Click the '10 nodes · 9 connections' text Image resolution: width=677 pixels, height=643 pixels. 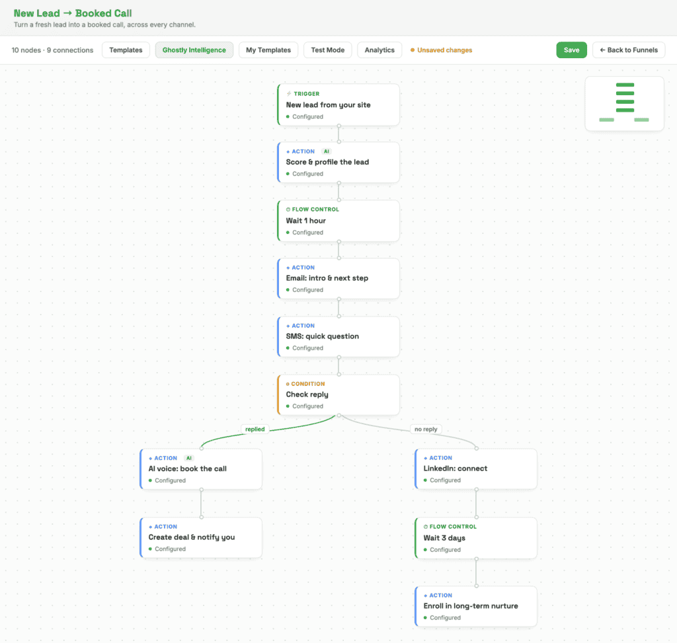coord(52,50)
